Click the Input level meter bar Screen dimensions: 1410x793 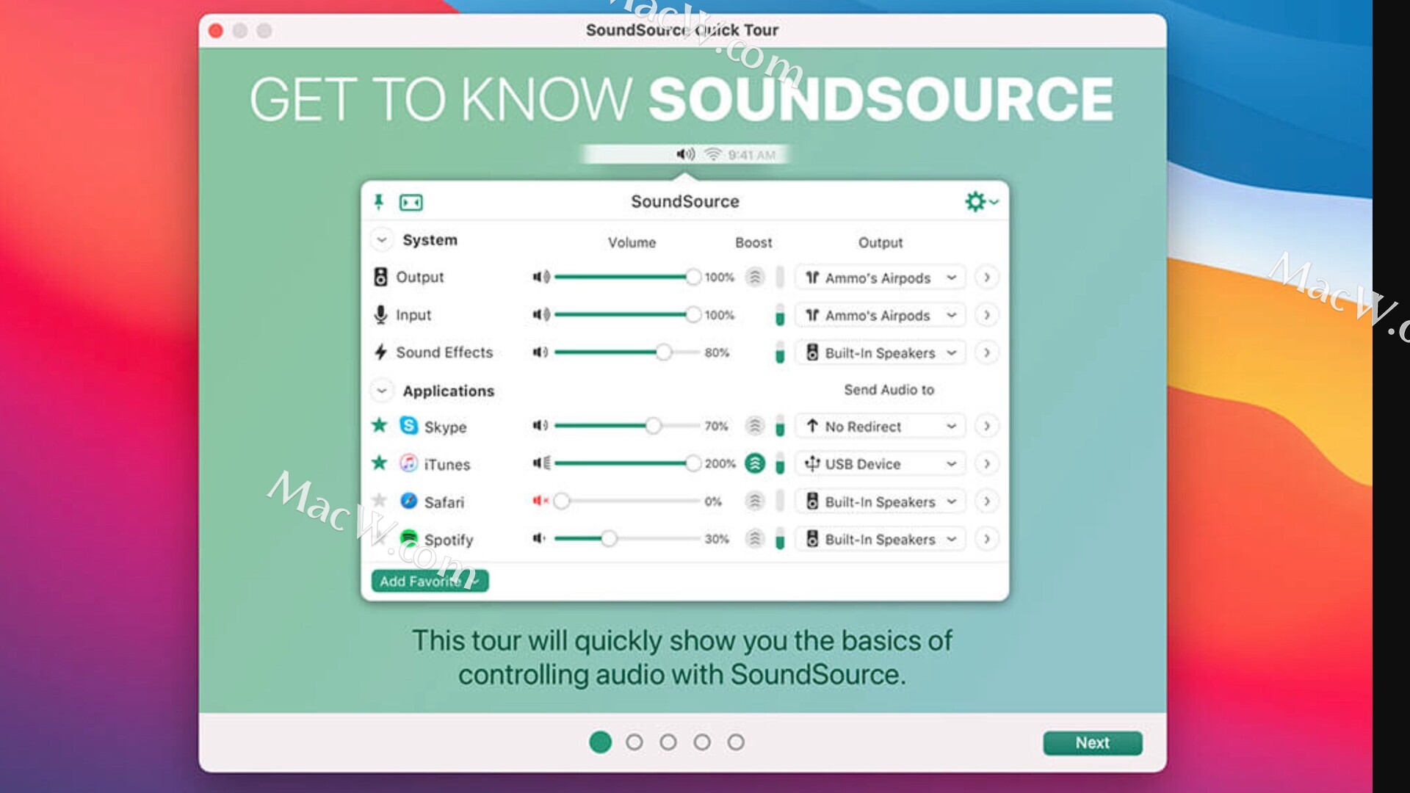[780, 315]
